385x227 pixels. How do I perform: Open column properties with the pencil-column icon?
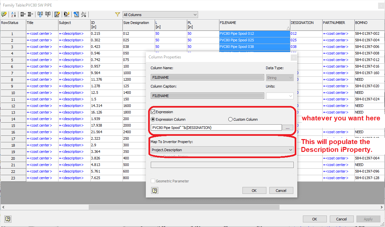[x=57, y=14]
